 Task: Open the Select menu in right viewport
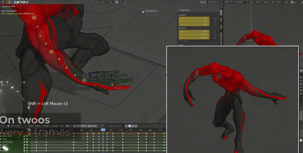[259, 2]
